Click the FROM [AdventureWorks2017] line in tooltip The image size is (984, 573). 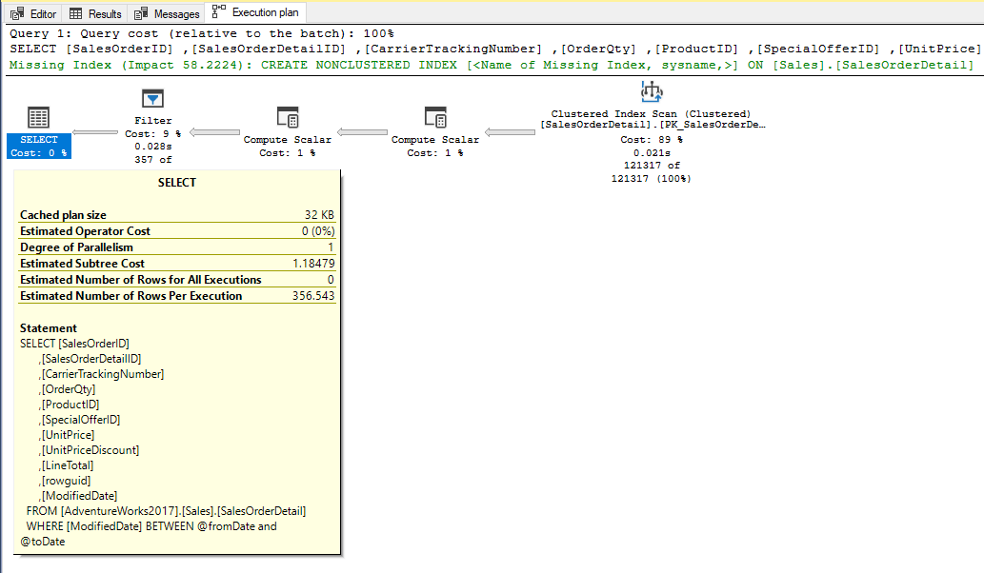click(x=166, y=511)
